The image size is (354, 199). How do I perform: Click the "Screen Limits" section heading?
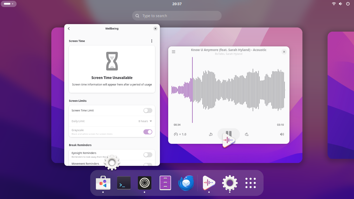pyautogui.click(x=78, y=101)
